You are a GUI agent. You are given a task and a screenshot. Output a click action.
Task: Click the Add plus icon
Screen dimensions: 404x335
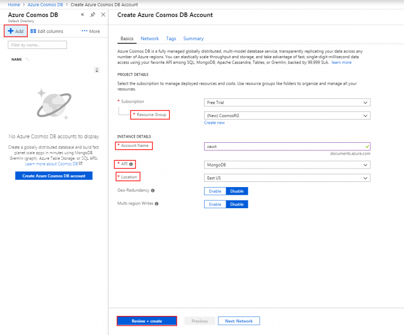click(10, 31)
